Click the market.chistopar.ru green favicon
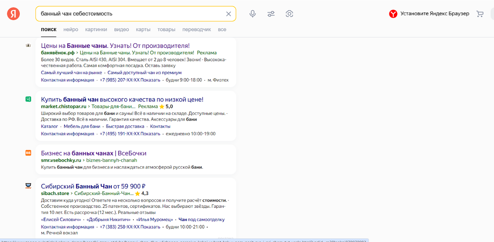Screen dimensions: 494x242 28,99
